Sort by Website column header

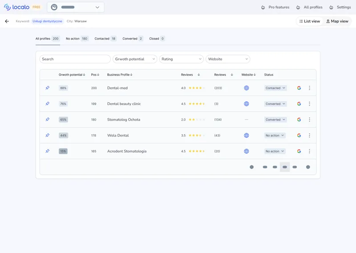click(x=248, y=75)
